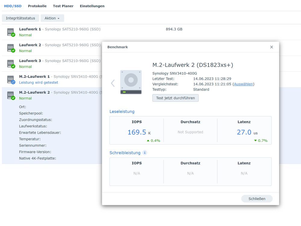The image size is (301, 226).
Task: Click the 894.3 GB capacity value
Action: pos(174,29)
